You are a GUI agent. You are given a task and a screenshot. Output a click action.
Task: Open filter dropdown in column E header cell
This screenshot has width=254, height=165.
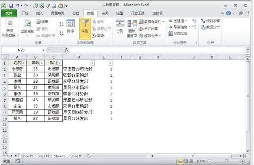110,63
